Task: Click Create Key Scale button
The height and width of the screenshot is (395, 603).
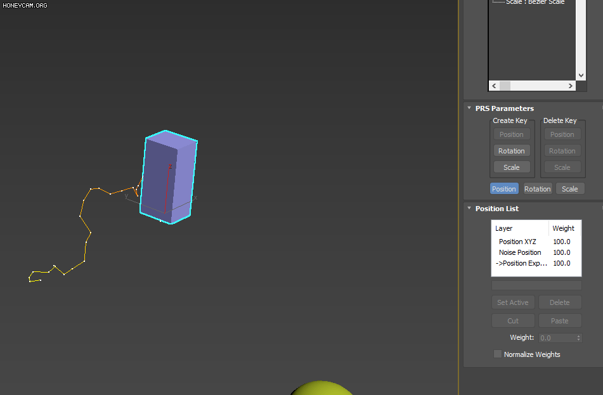Action: (x=512, y=167)
